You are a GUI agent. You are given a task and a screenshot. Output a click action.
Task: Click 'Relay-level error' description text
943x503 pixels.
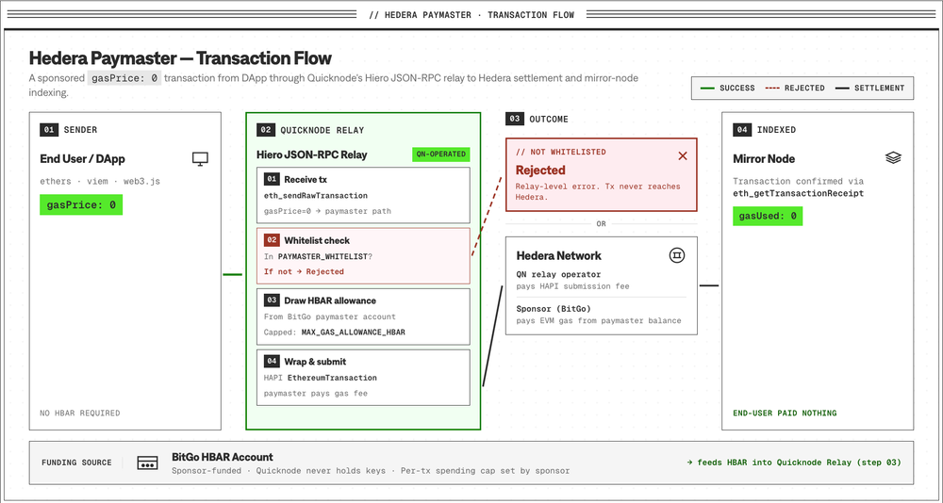pos(597,192)
